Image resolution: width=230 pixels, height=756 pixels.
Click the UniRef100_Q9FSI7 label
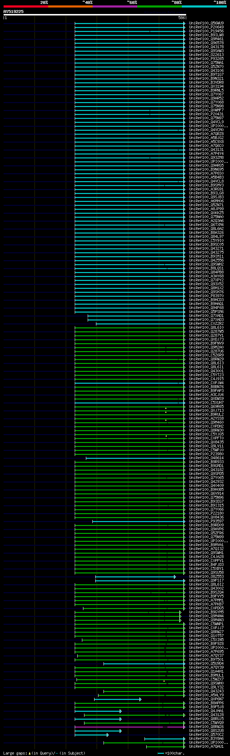click(206, 580)
